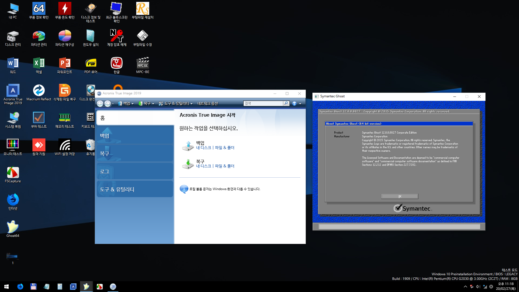Click 내 디스크 link under 백업
This screenshot has width=519, height=292.
pyautogui.click(x=204, y=148)
